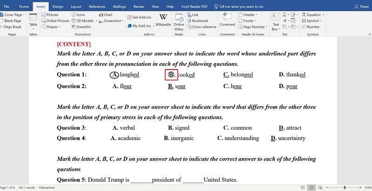Screen dimensions: 372x191
Task: Click the Tell me what you want to do box
Action: point(239,6)
